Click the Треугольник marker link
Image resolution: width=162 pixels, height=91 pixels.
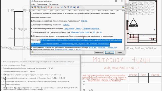pos(69,29)
